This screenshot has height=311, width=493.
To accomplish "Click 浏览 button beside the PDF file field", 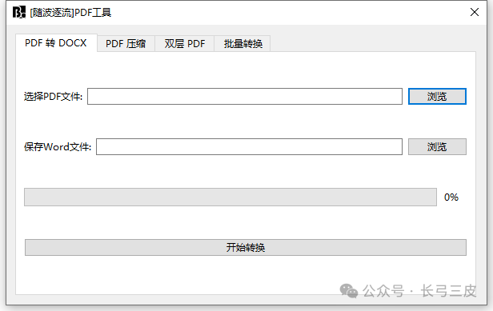I will coord(437,97).
